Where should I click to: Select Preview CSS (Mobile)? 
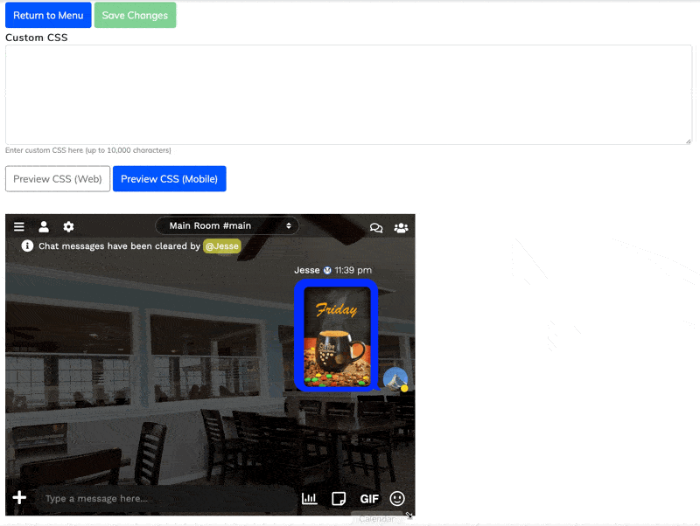tap(169, 179)
